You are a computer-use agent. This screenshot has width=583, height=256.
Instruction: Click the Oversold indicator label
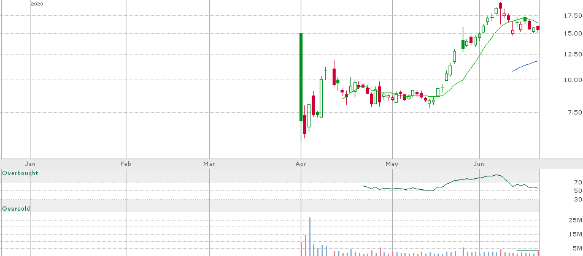coord(17,209)
